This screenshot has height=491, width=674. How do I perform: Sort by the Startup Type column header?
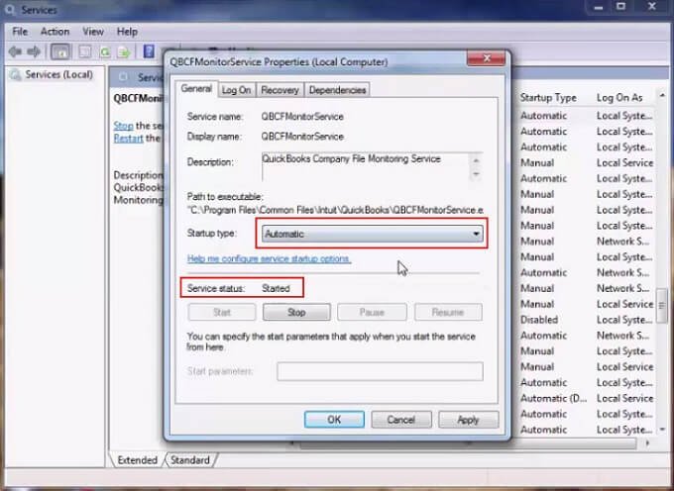click(548, 97)
